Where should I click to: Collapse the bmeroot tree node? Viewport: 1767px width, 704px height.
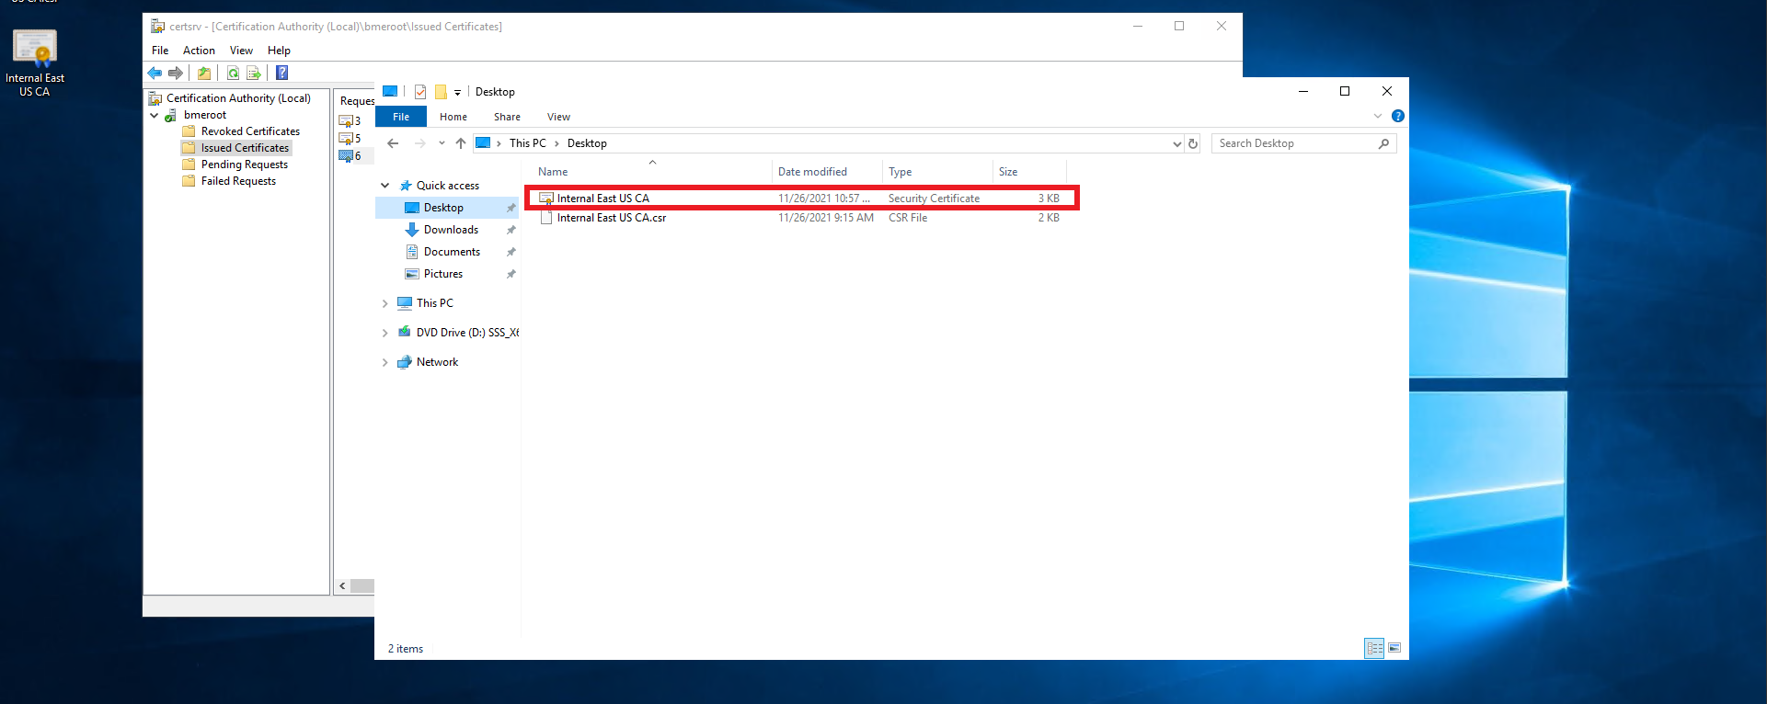[x=154, y=116]
